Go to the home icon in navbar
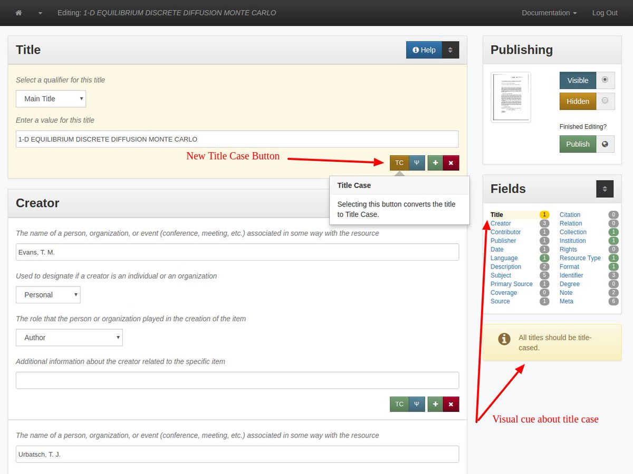Viewport: 633px width, 474px height. click(18, 13)
